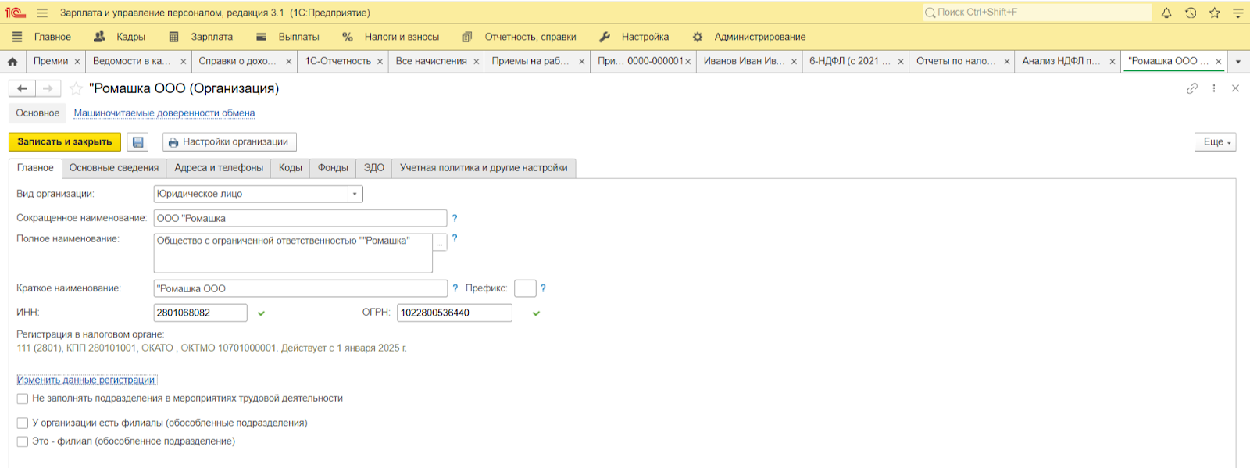
Task: Check Это - филиал checkbox
Action: pyautogui.click(x=23, y=441)
